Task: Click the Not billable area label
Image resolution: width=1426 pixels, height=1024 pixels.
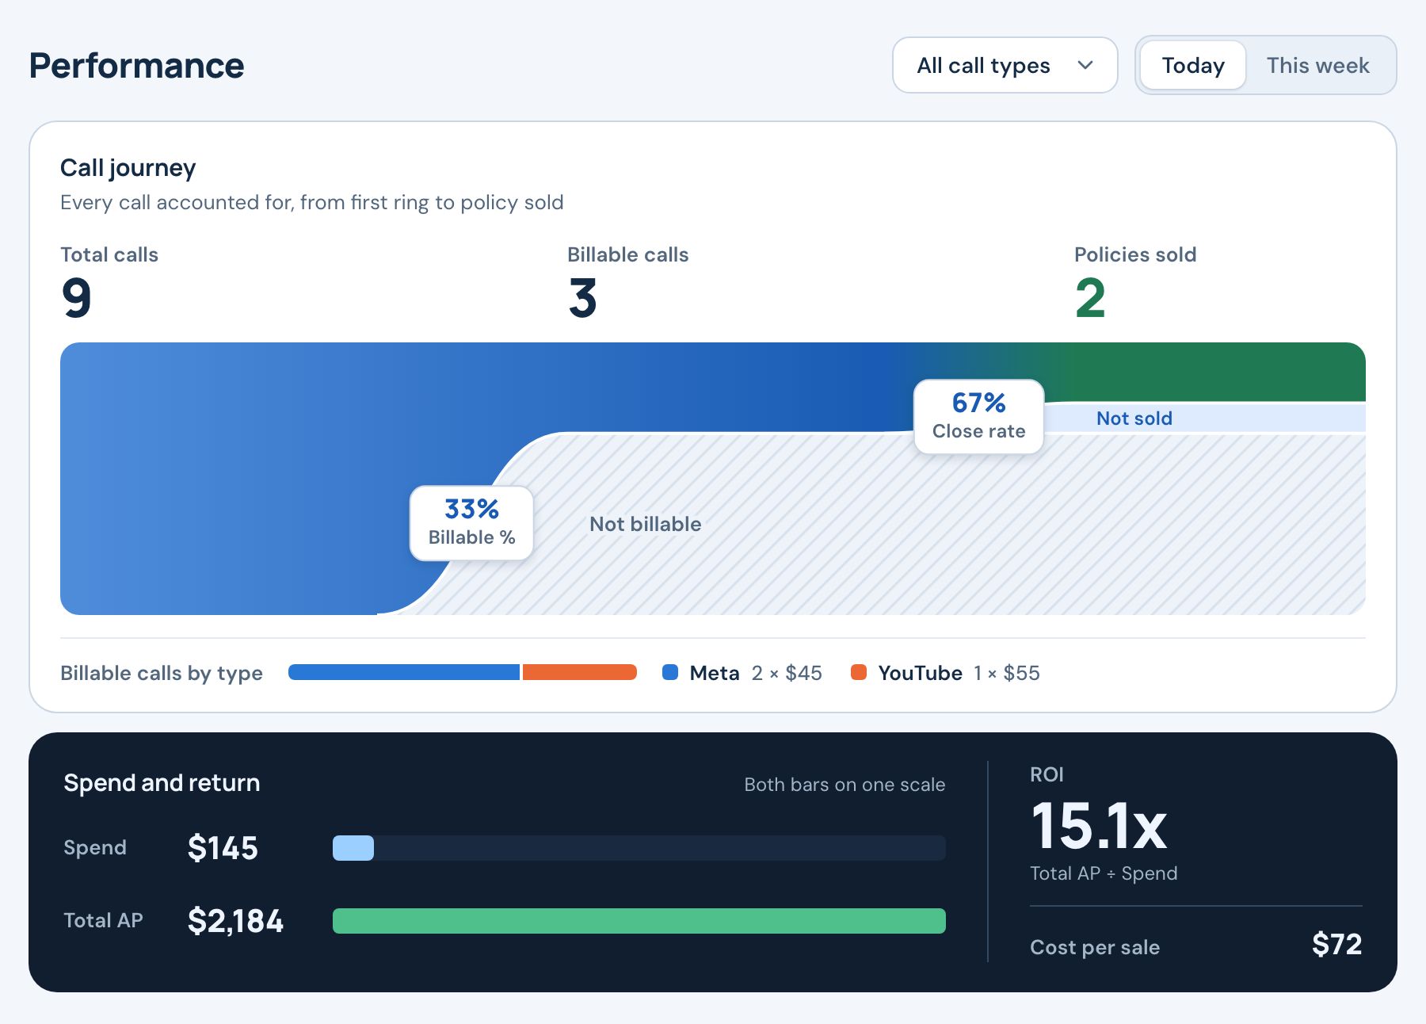Action: pyautogui.click(x=645, y=524)
